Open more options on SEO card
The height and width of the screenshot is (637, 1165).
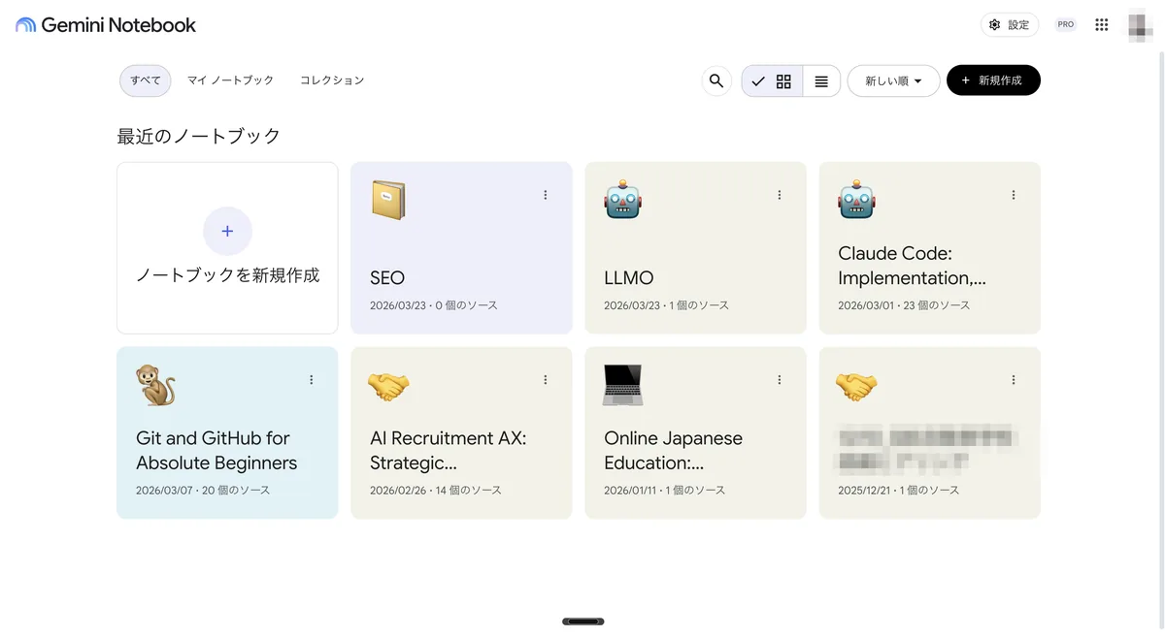pyautogui.click(x=546, y=195)
